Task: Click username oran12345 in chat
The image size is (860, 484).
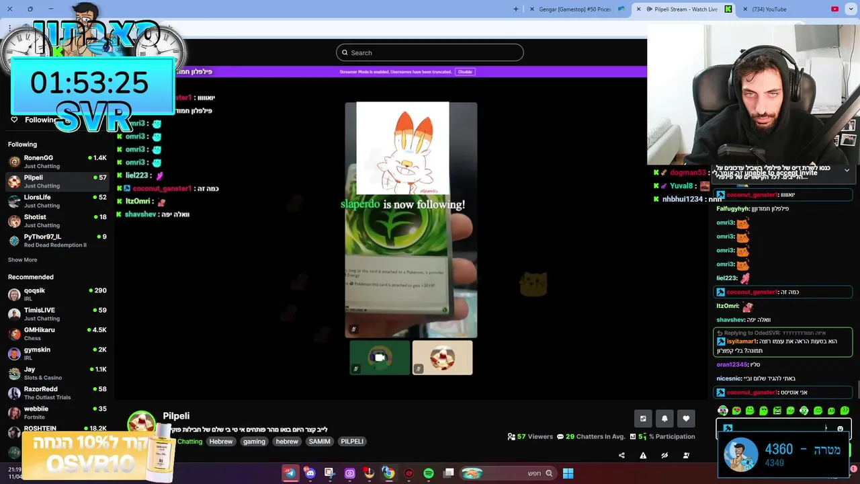Action: pyautogui.click(x=732, y=364)
